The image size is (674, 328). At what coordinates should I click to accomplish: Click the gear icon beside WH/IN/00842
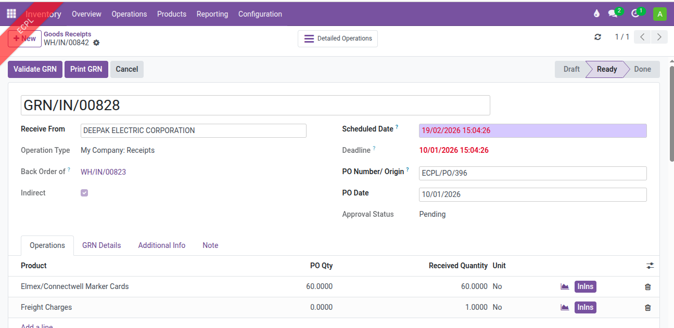point(96,43)
